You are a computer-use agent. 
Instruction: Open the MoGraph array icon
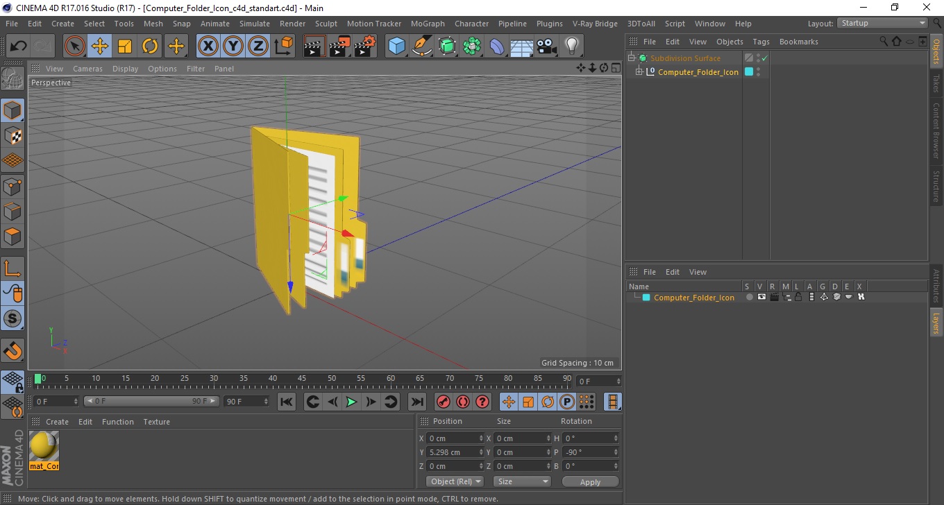click(x=472, y=46)
